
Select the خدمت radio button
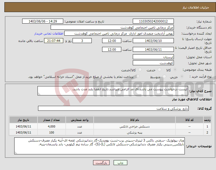(159, 70)
